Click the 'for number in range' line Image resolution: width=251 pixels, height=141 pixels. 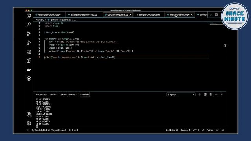click(62, 39)
